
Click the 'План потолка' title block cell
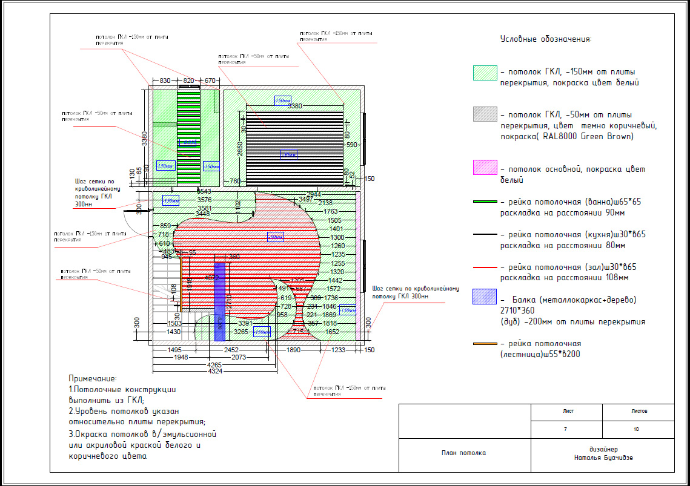click(464, 453)
